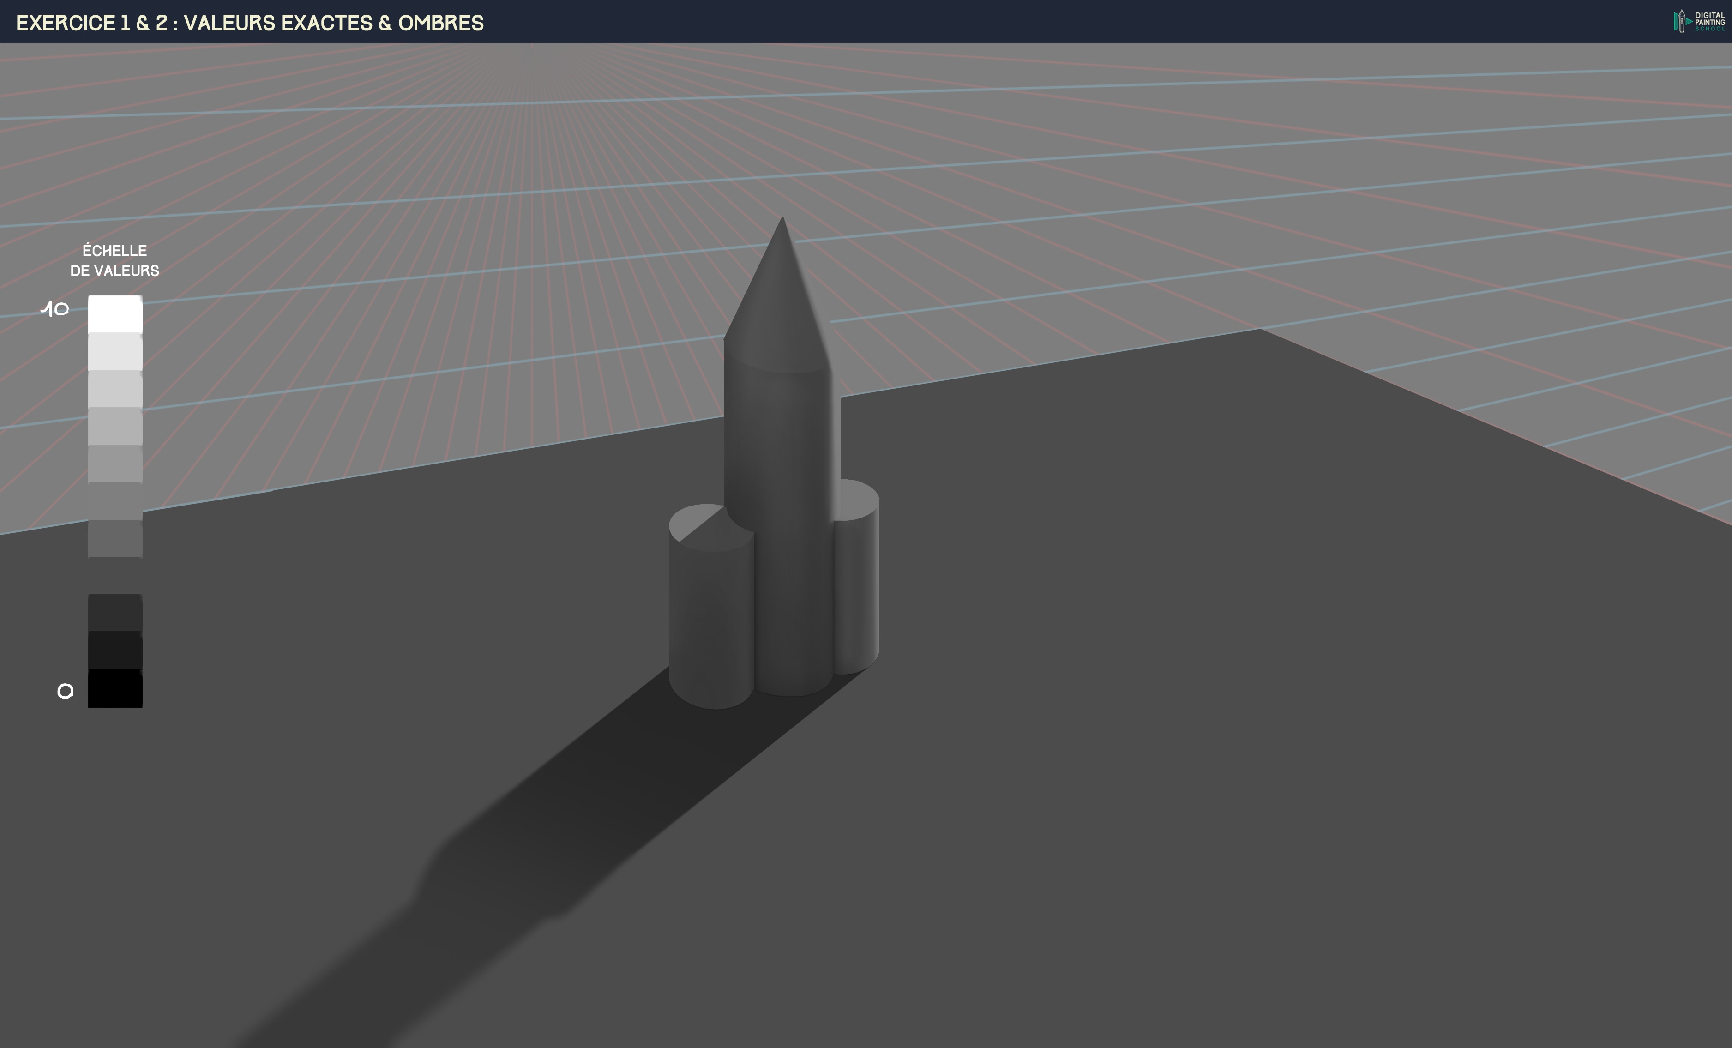Pick the swatch directly above the scale's gap
Viewport: 1732px width, 1048px height.
[115, 538]
